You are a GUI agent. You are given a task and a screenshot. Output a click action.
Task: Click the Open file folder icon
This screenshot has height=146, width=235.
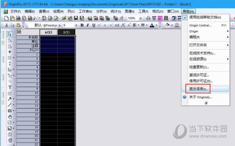pos(64,18)
